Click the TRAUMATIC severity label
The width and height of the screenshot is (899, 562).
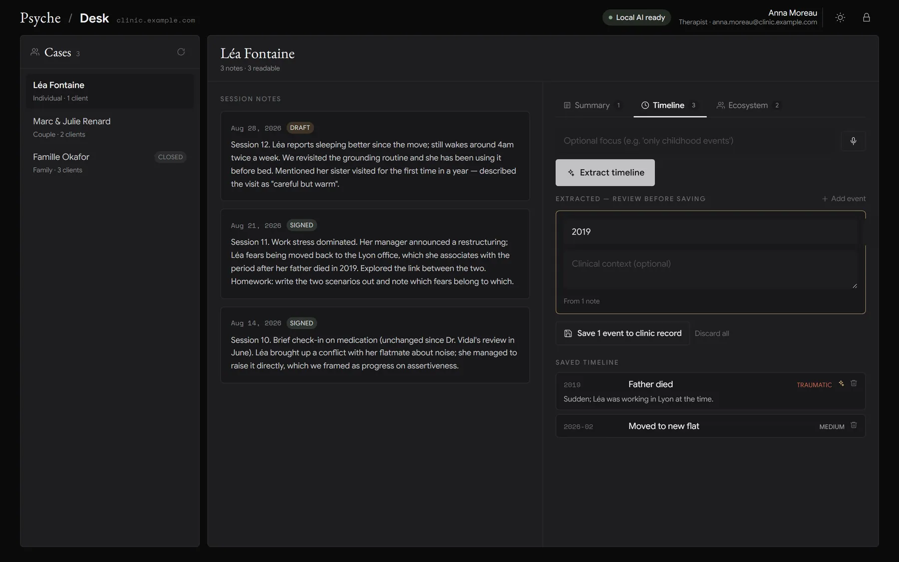point(814,385)
